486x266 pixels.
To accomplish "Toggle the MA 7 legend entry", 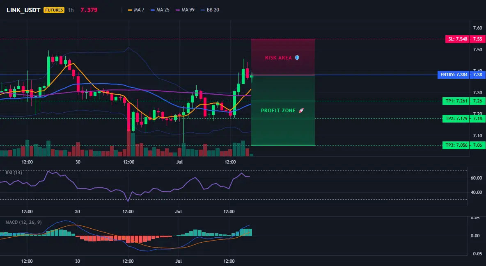I will (x=136, y=10).
